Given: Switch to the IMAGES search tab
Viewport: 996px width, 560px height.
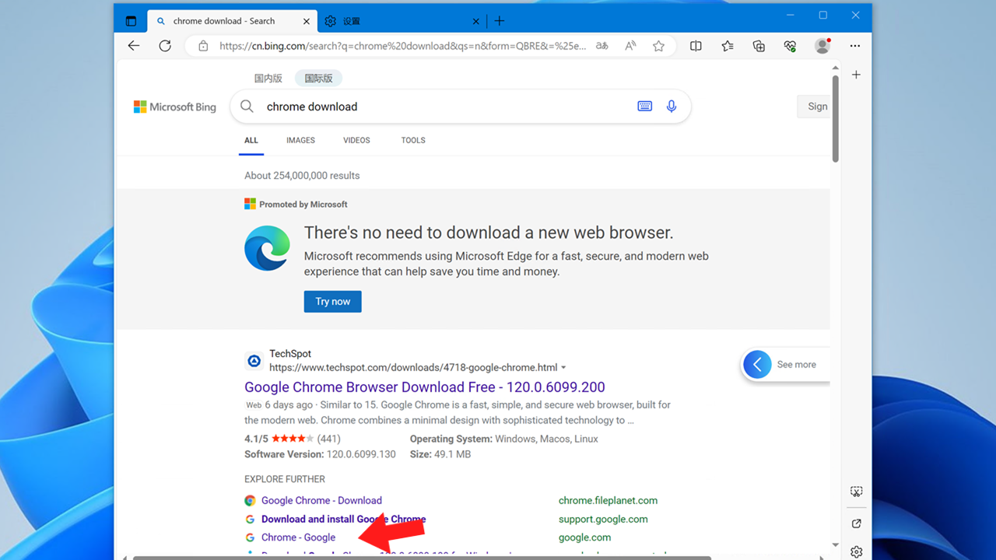Looking at the screenshot, I should (300, 141).
